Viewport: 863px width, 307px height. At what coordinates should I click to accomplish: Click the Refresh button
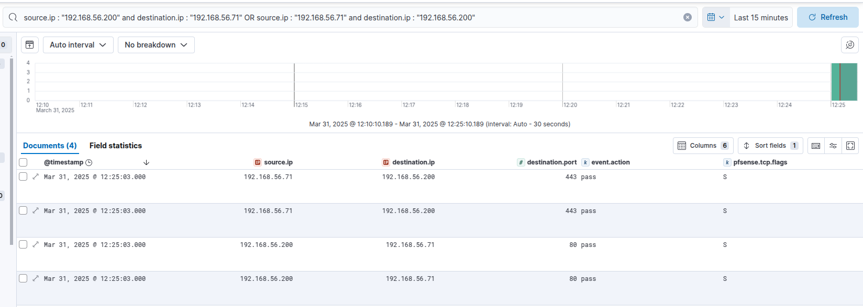827,17
